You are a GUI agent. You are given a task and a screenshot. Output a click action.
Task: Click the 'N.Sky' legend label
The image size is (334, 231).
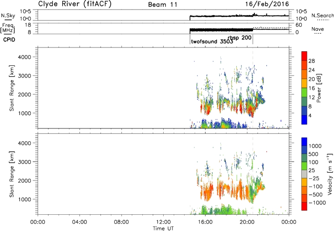pos(8,15)
